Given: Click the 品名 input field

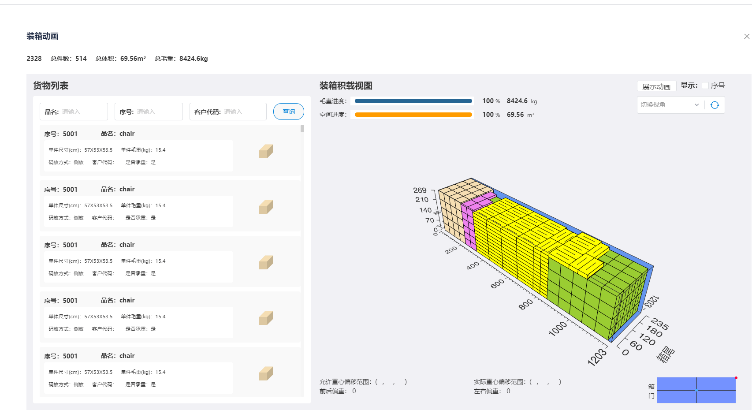Looking at the screenshot, I should point(79,111).
